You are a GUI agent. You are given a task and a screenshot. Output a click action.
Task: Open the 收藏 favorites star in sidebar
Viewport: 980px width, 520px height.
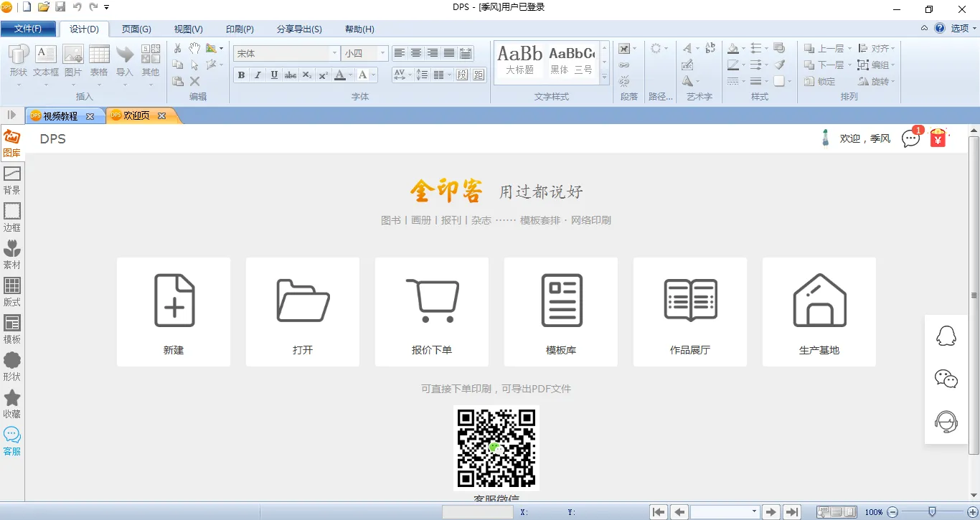12,404
